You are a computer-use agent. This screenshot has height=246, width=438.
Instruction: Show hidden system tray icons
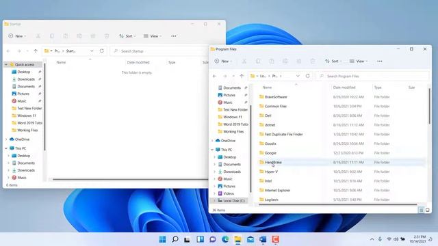pos(372,239)
